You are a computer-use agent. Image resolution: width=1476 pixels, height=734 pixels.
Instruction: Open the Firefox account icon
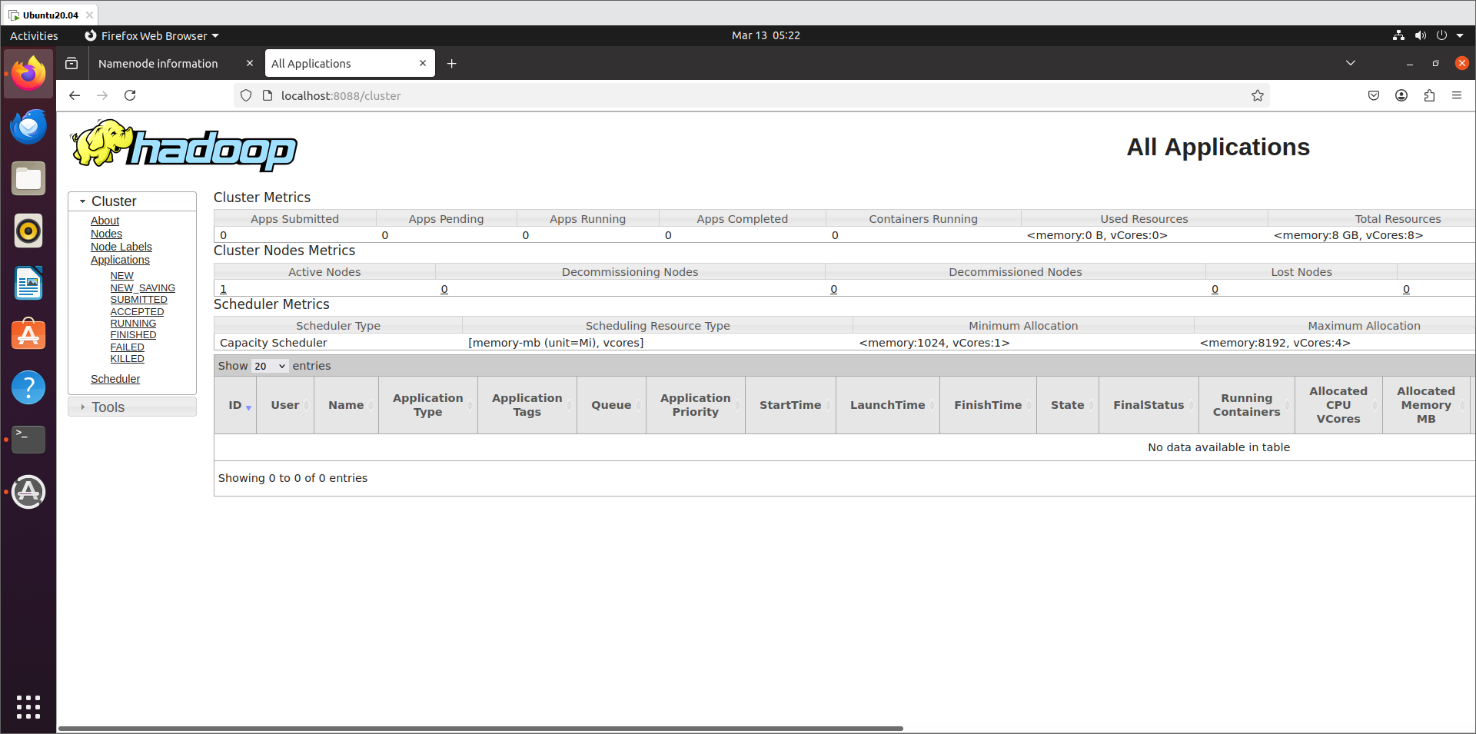[x=1401, y=95]
